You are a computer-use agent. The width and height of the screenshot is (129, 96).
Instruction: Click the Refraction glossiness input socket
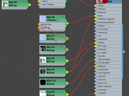point(96,22)
